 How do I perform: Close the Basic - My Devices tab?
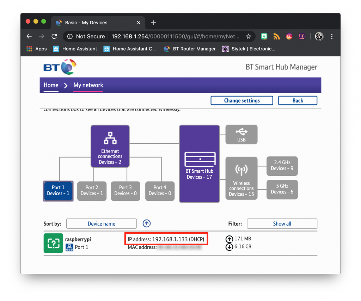(x=139, y=23)
